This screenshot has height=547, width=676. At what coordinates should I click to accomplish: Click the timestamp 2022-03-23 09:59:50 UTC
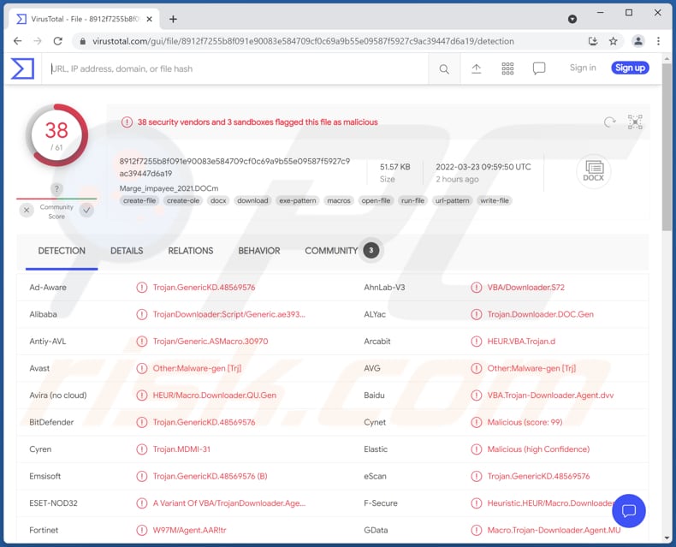point(483,167)
